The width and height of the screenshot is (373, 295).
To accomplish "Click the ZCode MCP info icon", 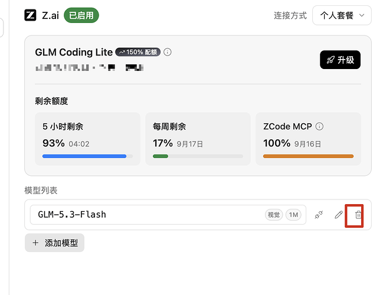I will (319, 126).
